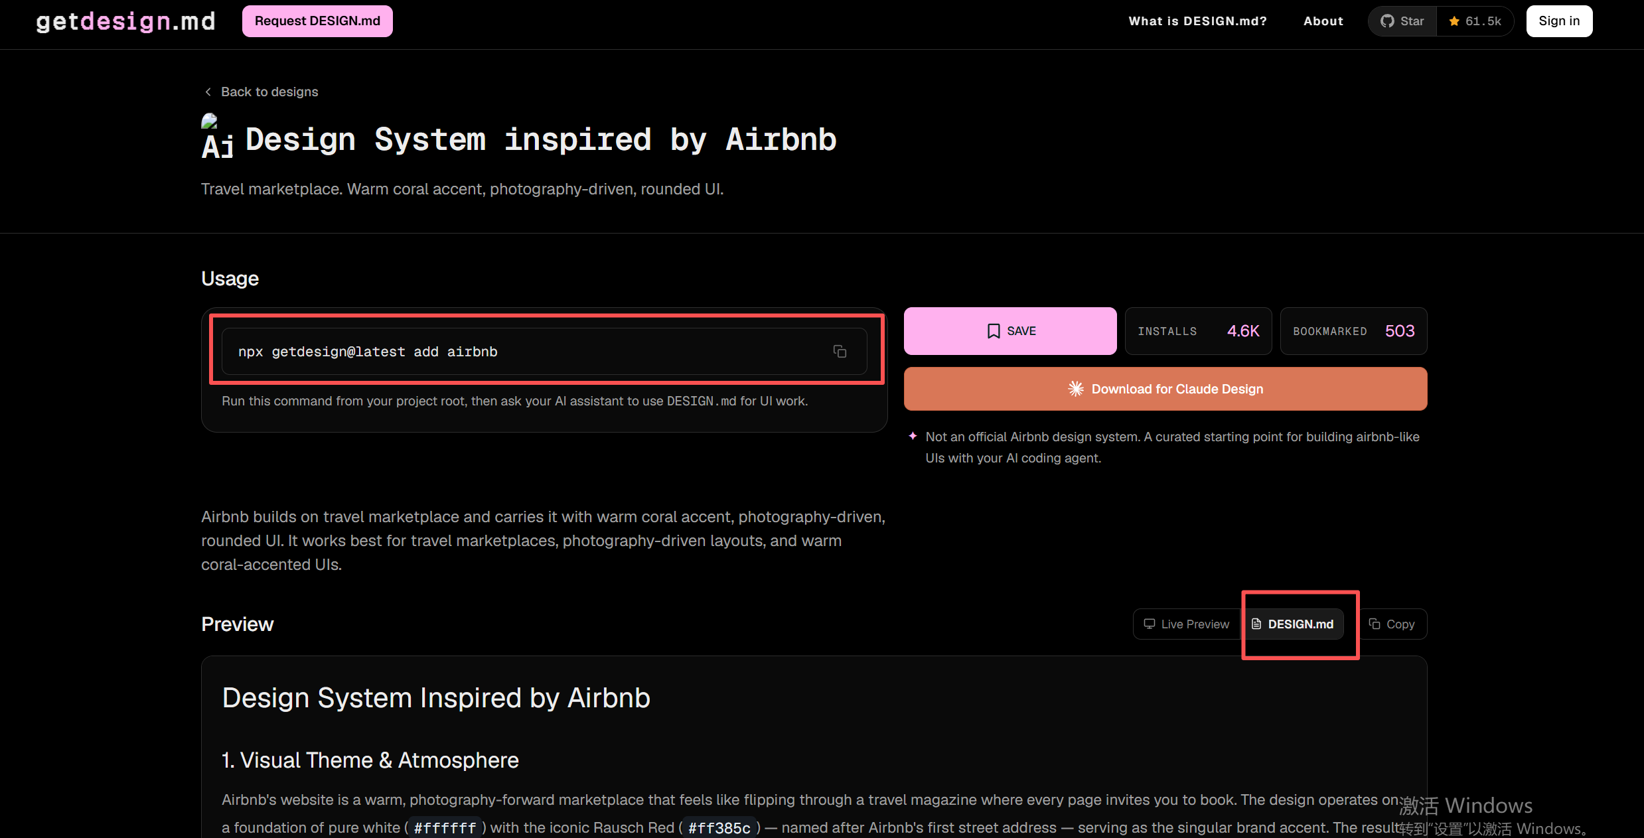Switch to the DESIGN.md tab
Image resolution: width=1644 pixels, height=838 pixels.
tap(1293, 624)
